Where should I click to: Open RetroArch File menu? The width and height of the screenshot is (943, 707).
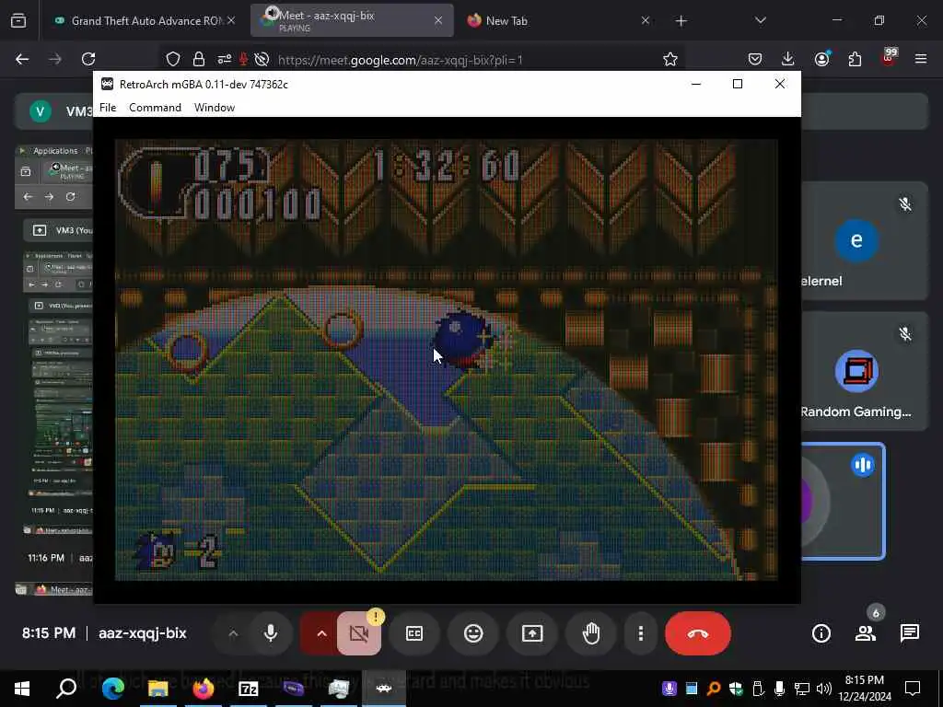click(x=108, y=108)
